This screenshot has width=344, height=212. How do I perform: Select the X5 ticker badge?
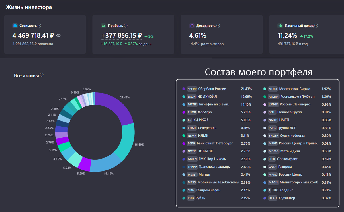[189, 120]
